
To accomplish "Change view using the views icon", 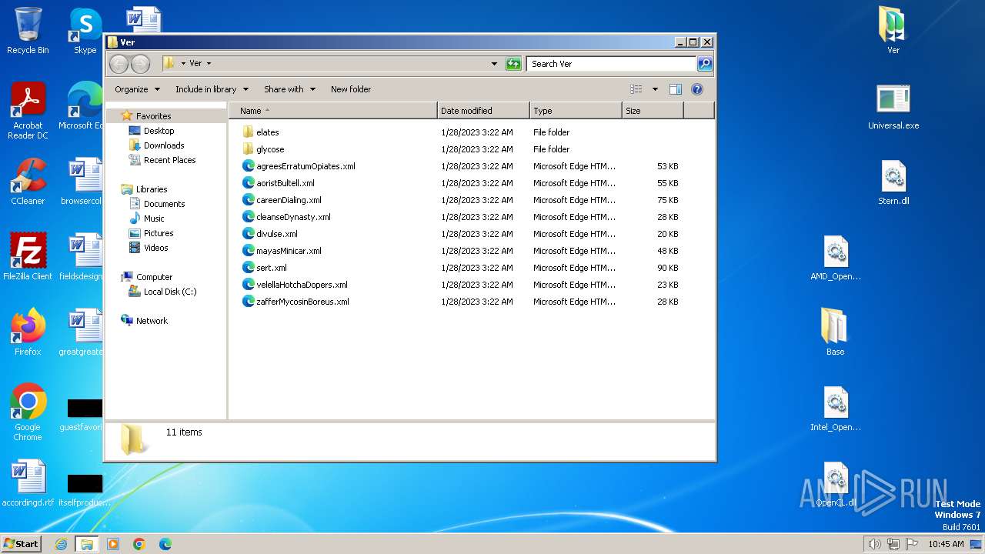I will coord(636,89).
